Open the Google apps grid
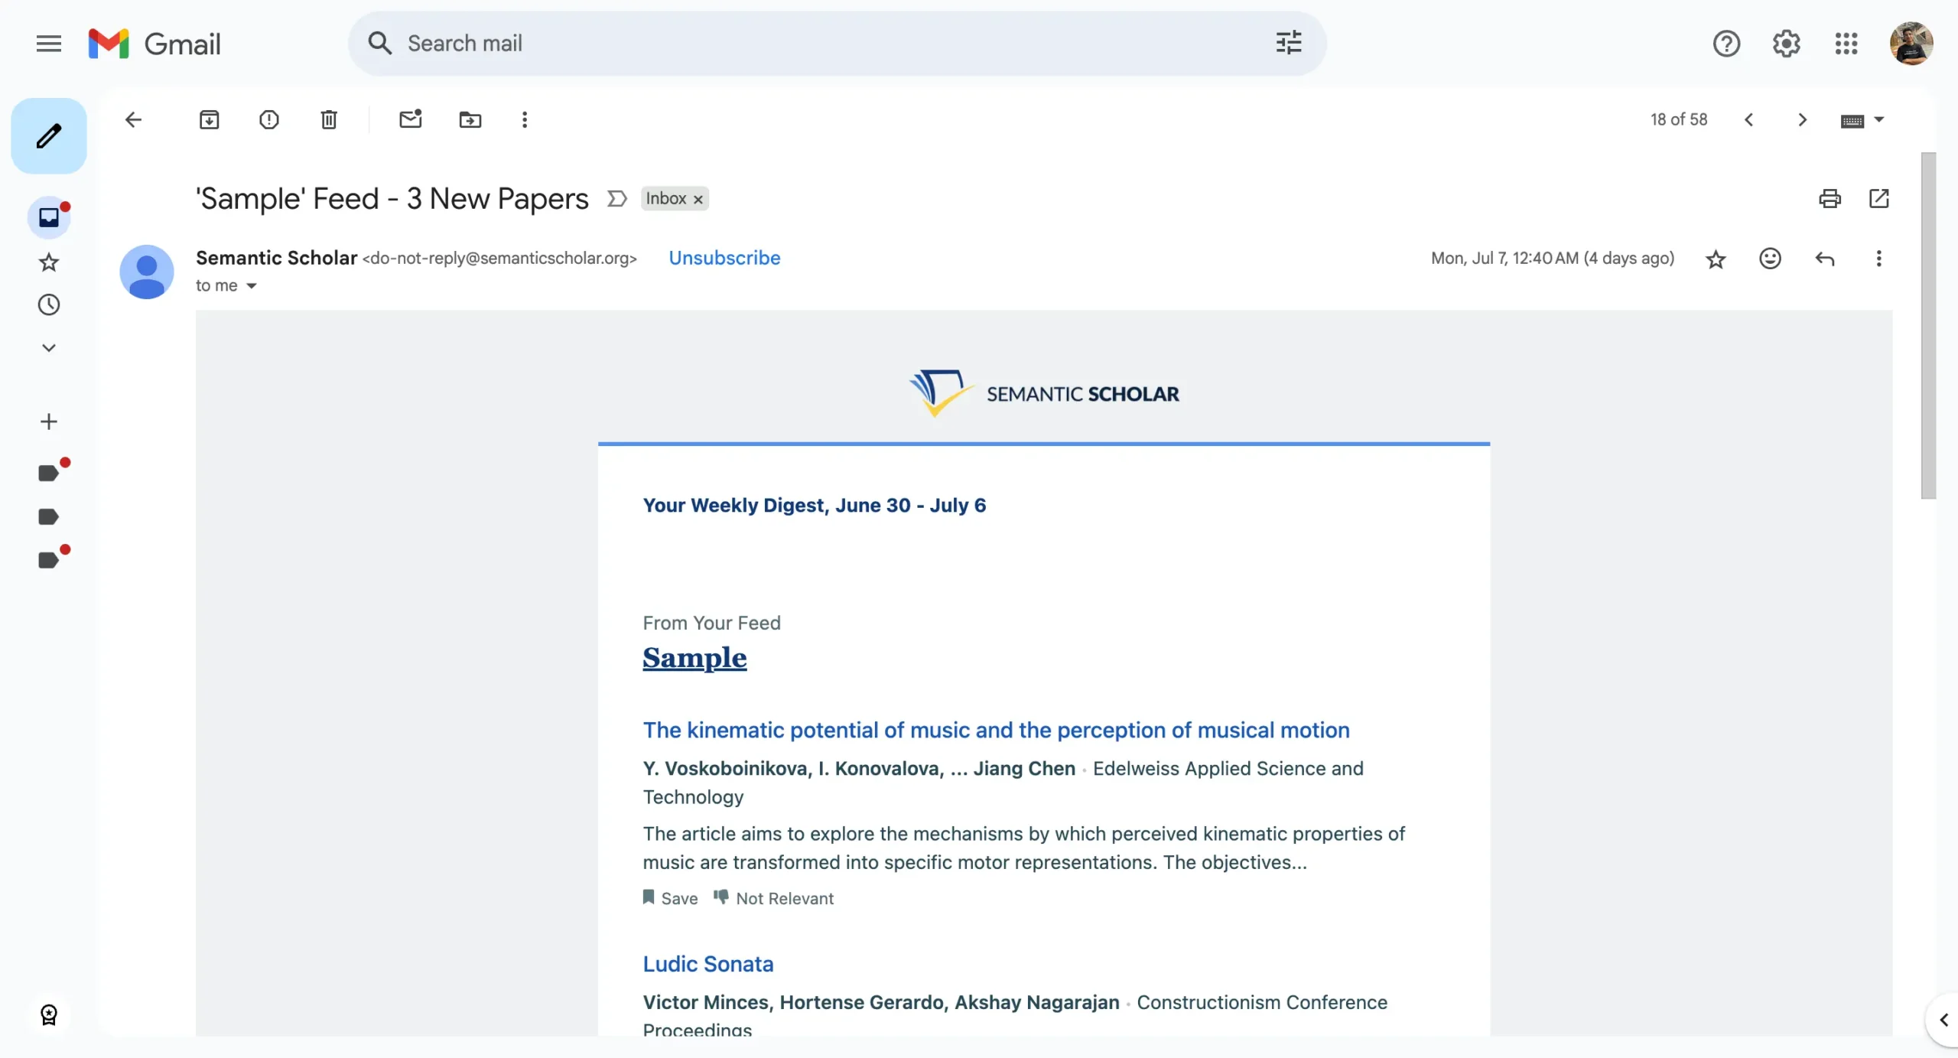The image size is (1958, 1058). click(1846, 44)
